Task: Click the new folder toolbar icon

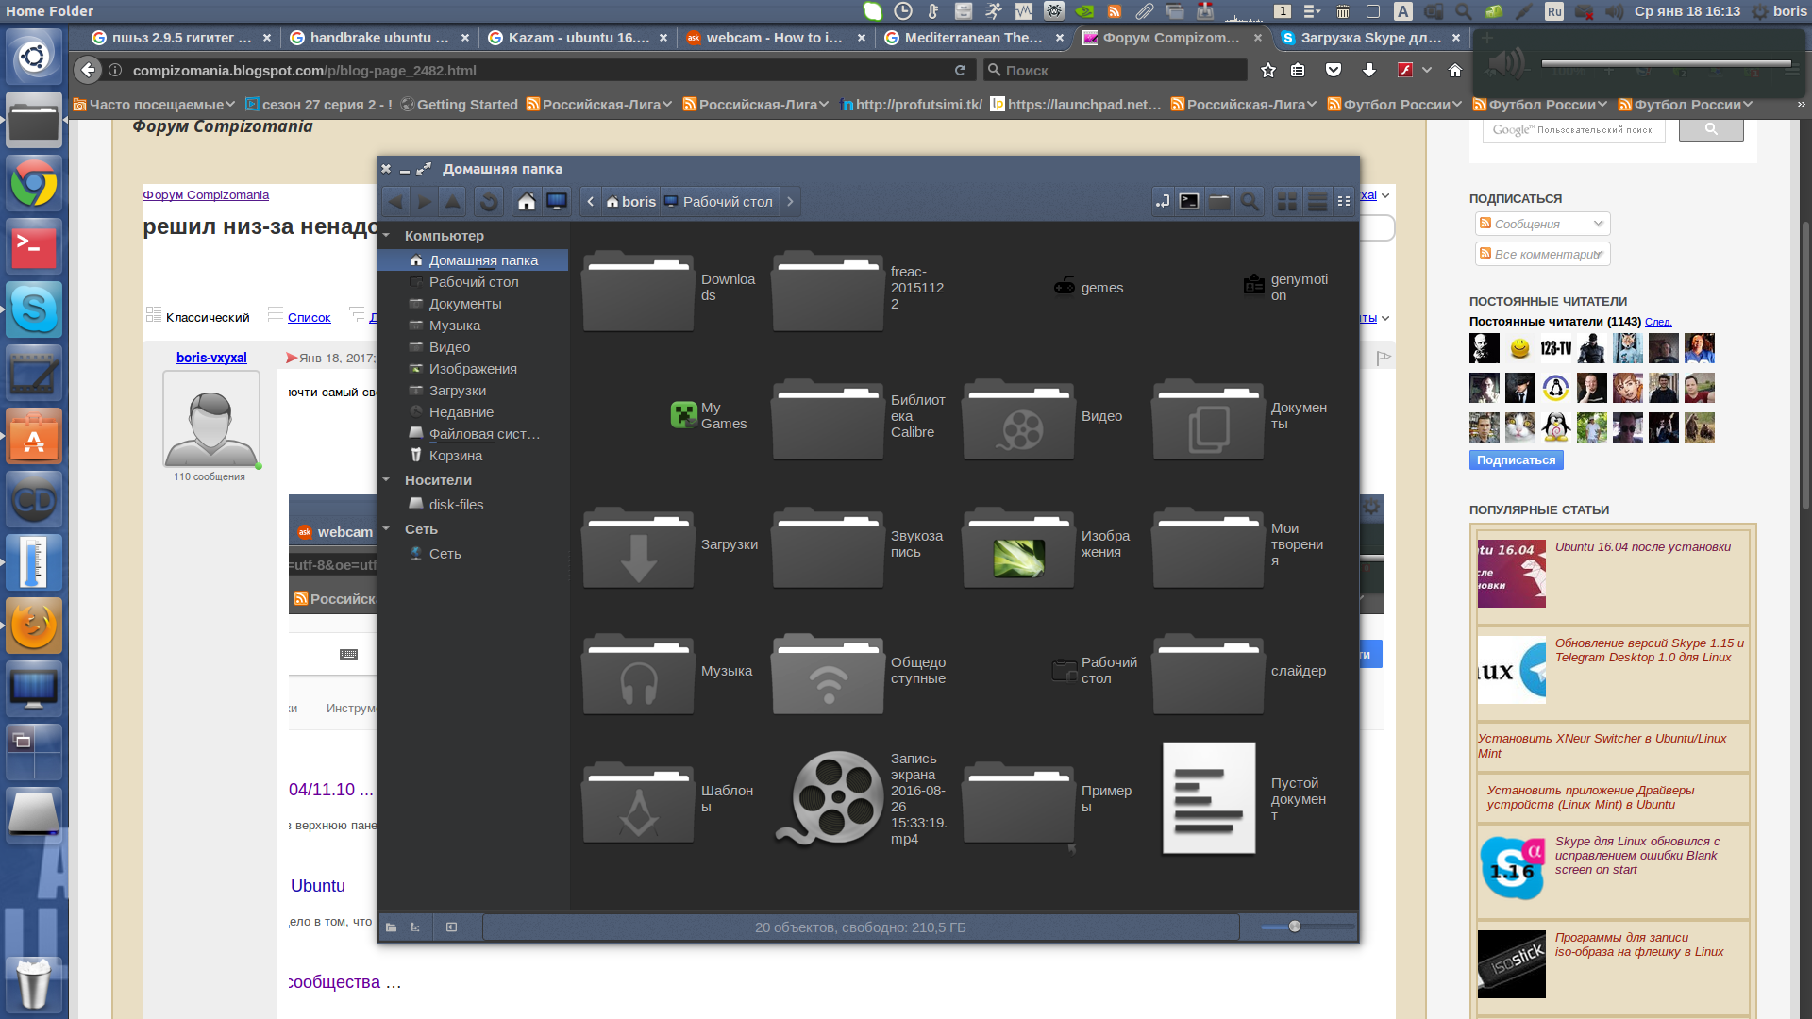Action: pos(1219,202)
